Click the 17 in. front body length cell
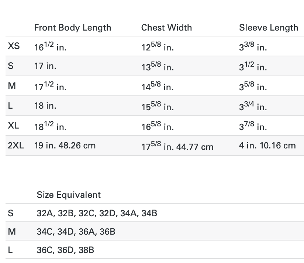 coord(45,66)
